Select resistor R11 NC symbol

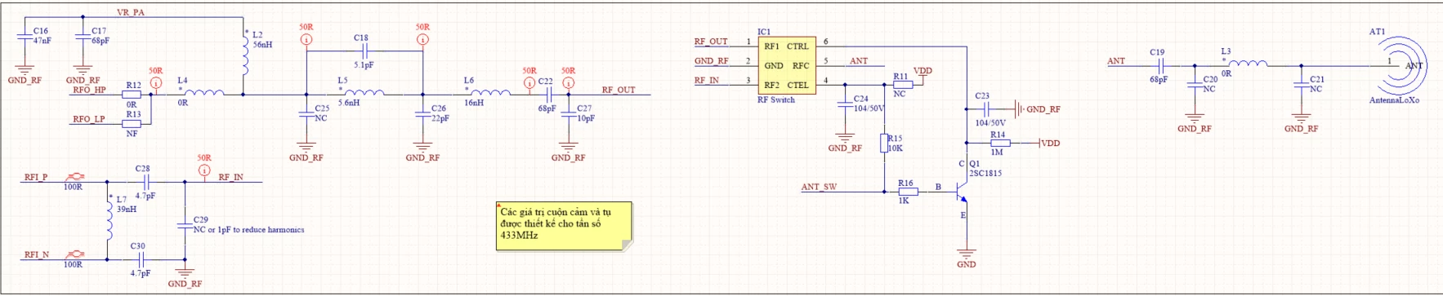pyautogui.click(x=902, y=85)
